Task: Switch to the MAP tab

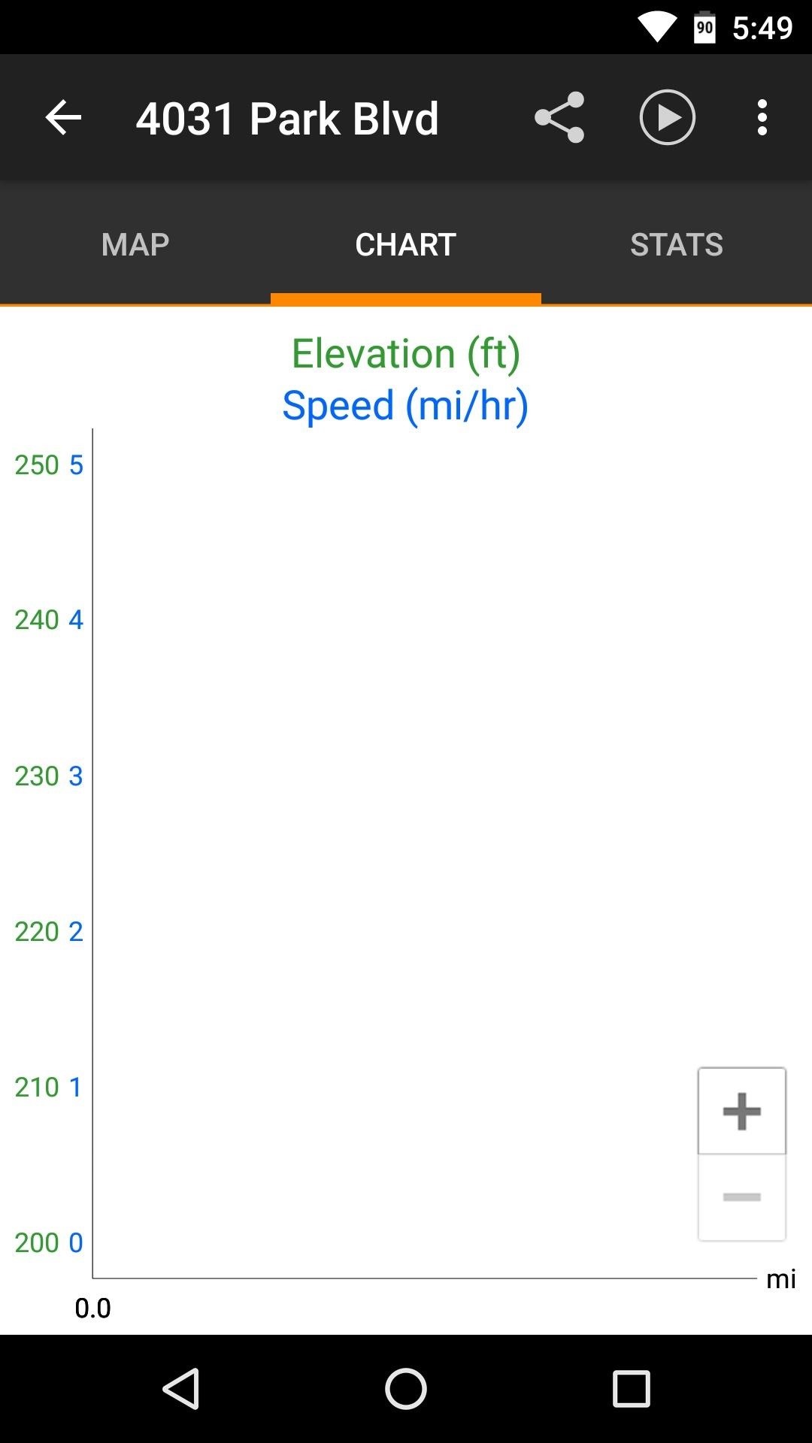Action: [135, 244]
